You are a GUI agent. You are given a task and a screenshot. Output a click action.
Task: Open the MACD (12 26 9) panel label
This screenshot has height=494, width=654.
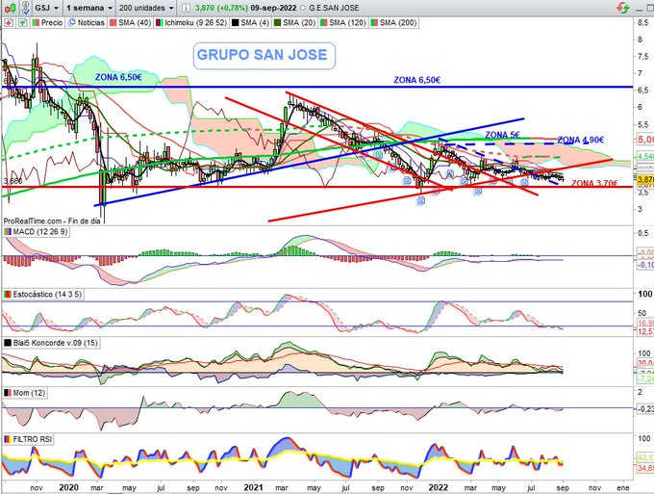37,232
